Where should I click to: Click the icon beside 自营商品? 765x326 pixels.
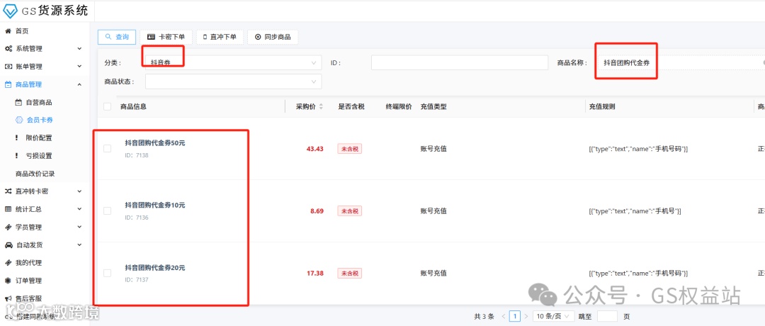[x=18, y=103]
